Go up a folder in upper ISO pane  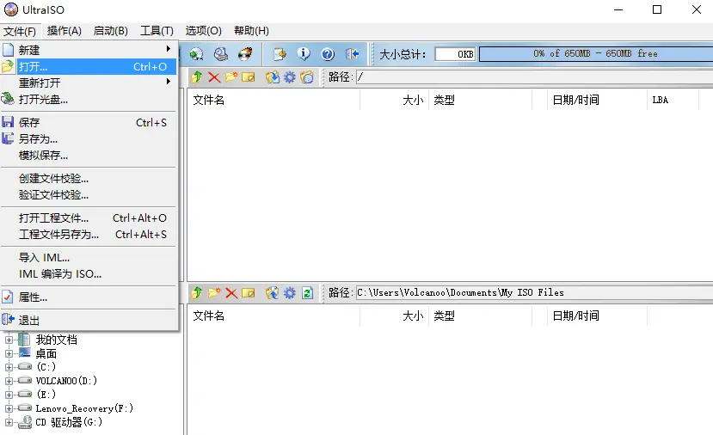click(x=197, y=77)
